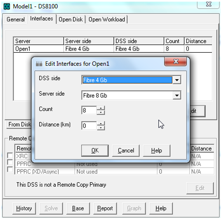
Task: Switch to the Open Workload tab
Action: pyautogui.click(x=107, y=19)
